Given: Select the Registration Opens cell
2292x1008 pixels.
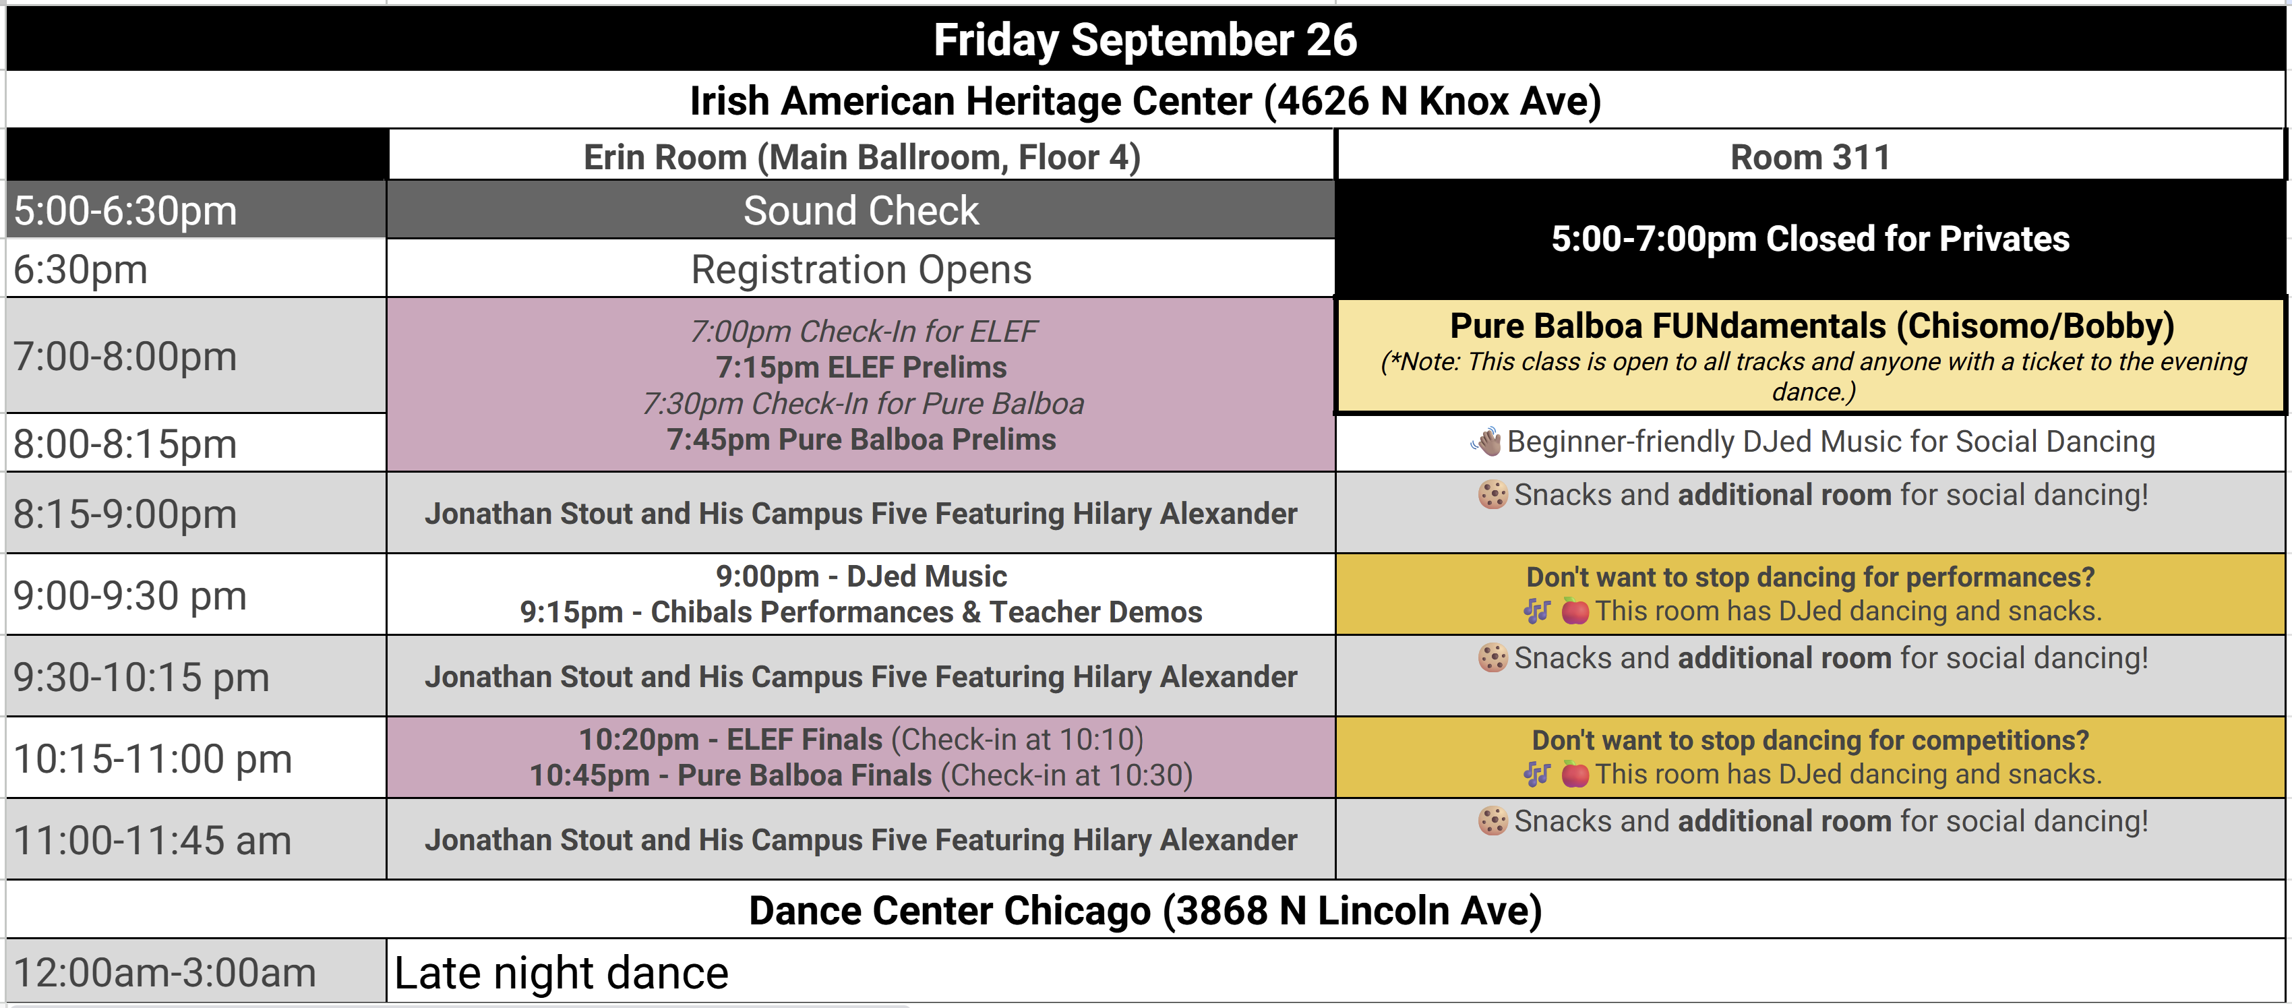Looking at the screenshot, I should click(x=862, y=268).
